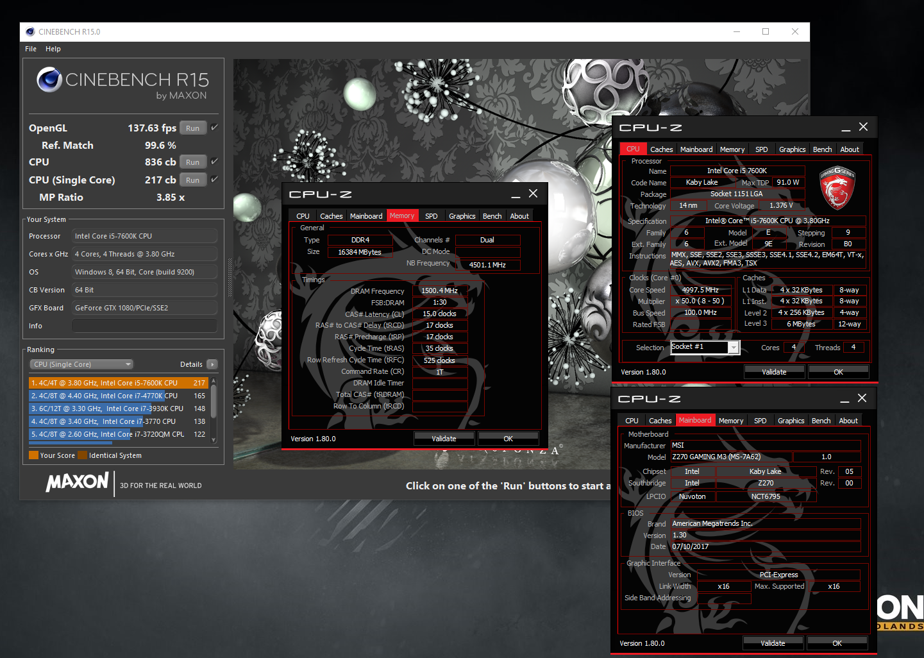Open SPD tab in Memory CPU-Z window

[x=432, y=216]
